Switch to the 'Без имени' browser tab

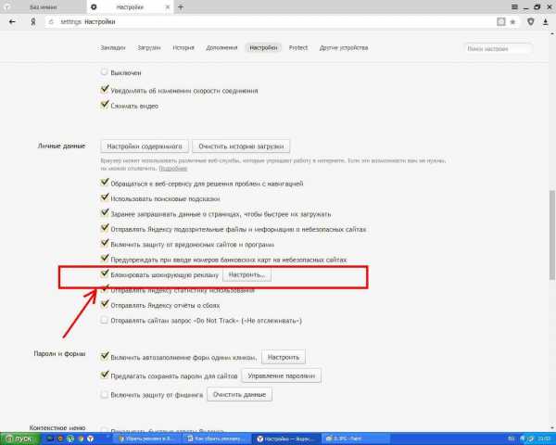tap(43, 7)
